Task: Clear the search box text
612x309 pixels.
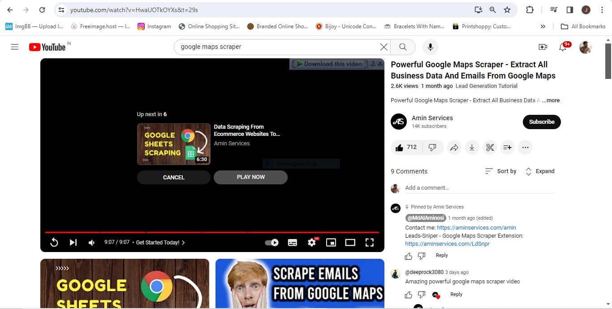Action: (384, 47)
